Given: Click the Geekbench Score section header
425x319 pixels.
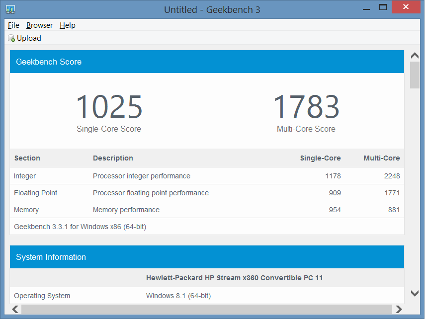Looking at the screenshot, I should point(207,62).
